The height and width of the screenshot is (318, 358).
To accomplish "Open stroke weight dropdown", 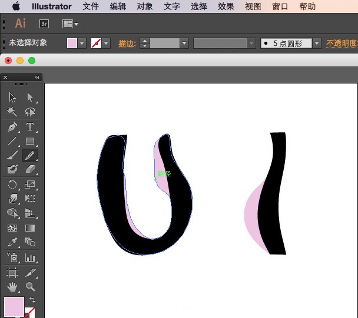I will (184, 43).
